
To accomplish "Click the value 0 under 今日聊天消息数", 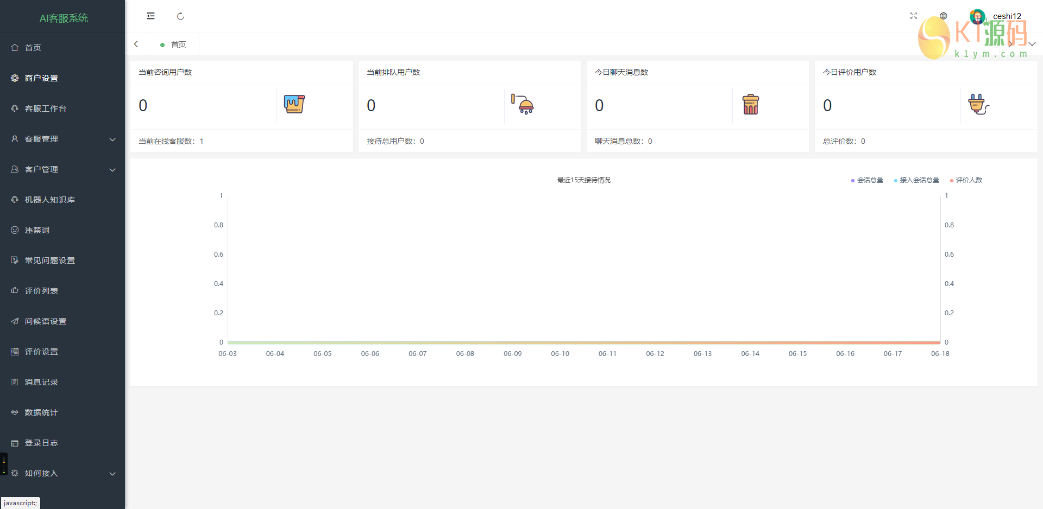I will 599,105.
